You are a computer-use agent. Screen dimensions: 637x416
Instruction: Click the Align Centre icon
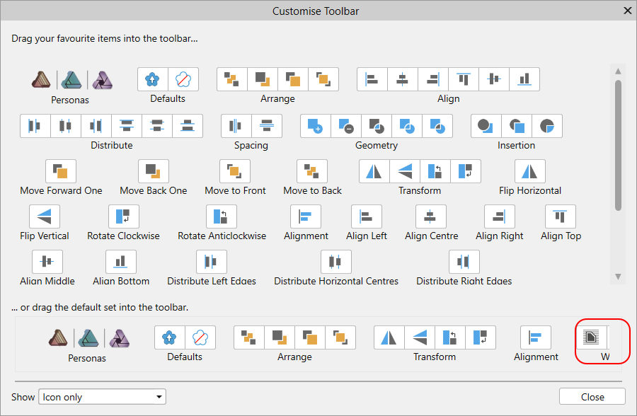pyautogui.click(x=431, y=216)
